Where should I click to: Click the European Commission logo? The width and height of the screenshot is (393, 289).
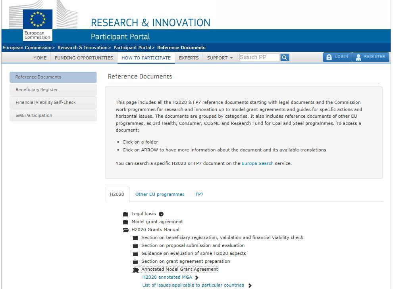[x=38, y=25]
